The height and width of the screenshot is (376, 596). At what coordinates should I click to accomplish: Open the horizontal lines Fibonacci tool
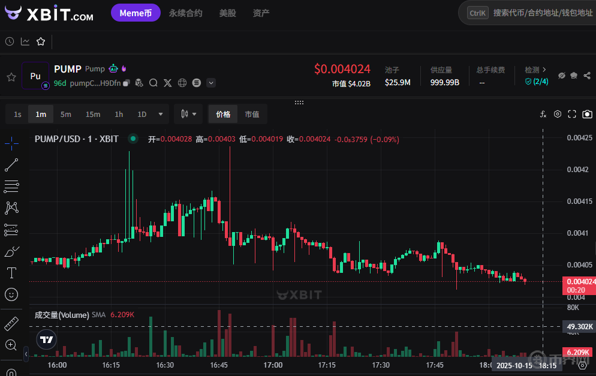click(x=11, y=187)
